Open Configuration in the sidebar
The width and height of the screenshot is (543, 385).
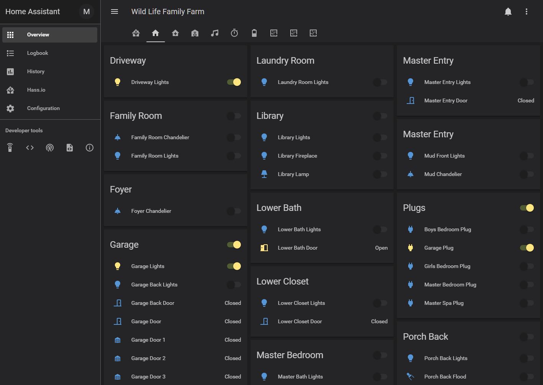point(43,108)
